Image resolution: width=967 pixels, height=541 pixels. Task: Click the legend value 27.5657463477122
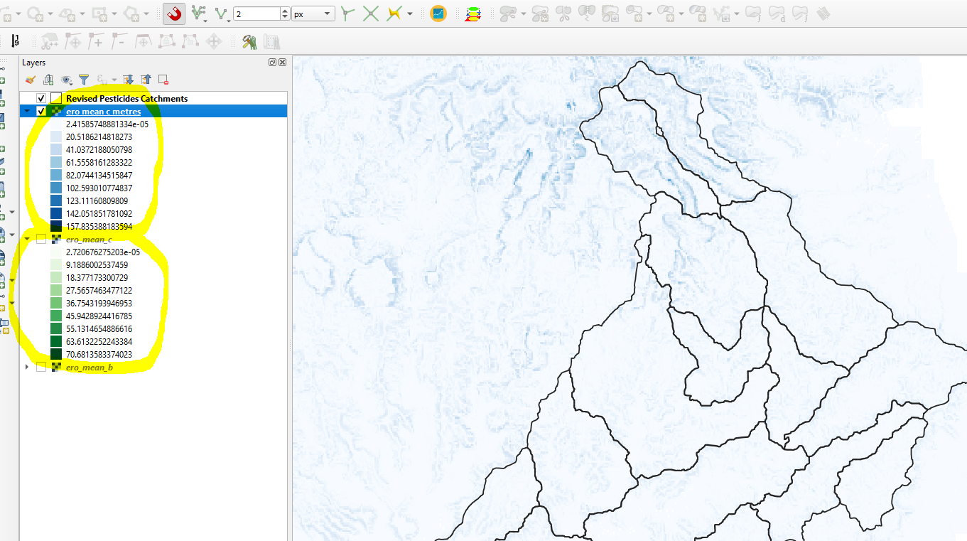pos(99,291)
